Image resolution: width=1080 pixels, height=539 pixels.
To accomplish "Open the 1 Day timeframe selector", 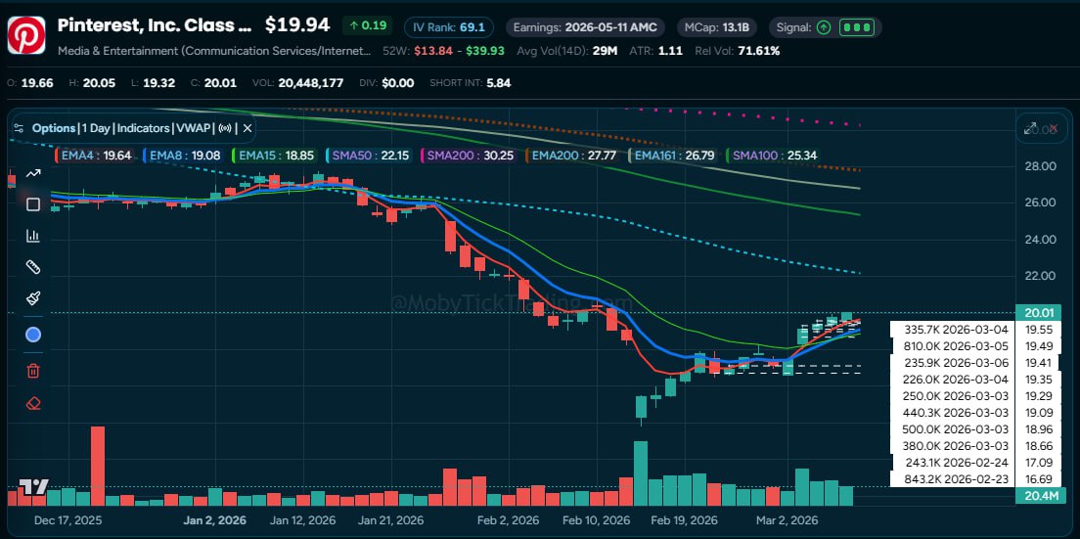I will [97, 128].
